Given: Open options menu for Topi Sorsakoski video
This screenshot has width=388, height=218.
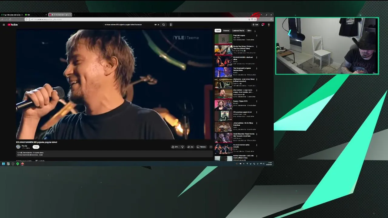Looking at the screenshot, I should click(x=256, y=68).
